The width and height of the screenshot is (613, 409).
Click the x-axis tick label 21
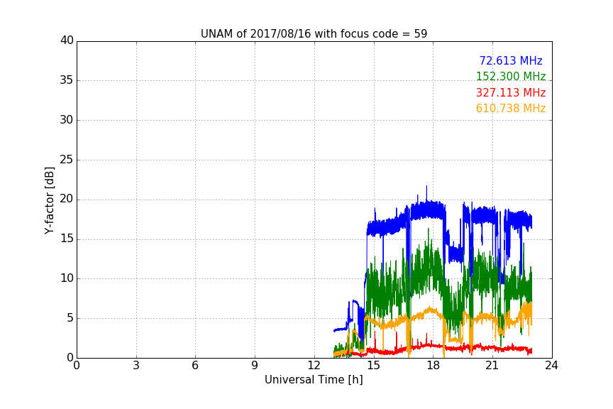coord(492,366)
